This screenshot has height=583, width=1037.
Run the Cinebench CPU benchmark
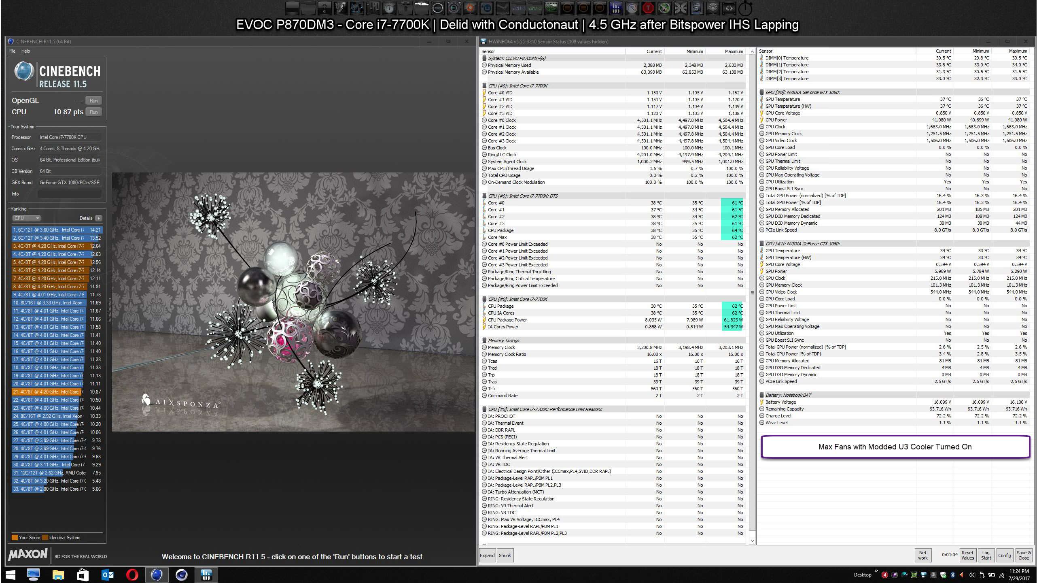[x=93, y=112]
